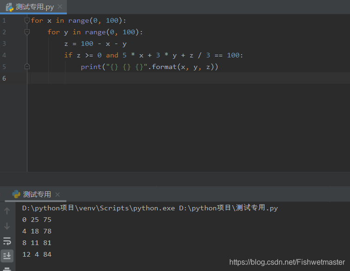Click 'format' method on line 5
This screenshot has width=350, height=271.
[164, 67]
